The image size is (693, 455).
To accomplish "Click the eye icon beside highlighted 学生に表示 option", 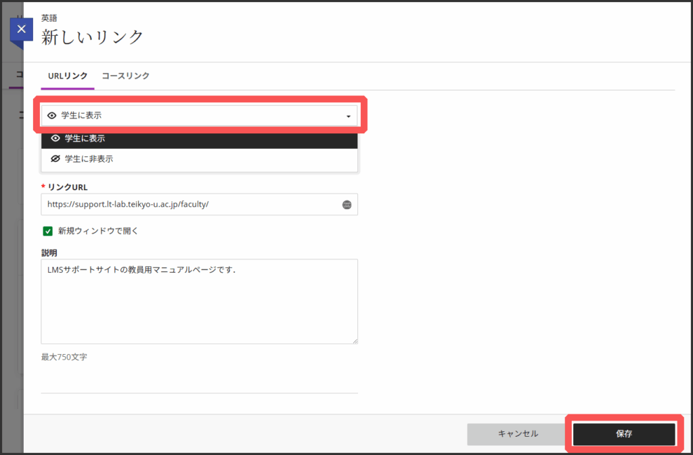I will [x=55, y=138].
